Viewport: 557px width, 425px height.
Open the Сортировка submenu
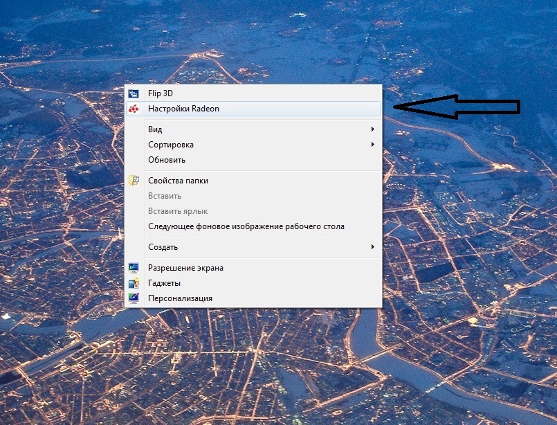253,145
